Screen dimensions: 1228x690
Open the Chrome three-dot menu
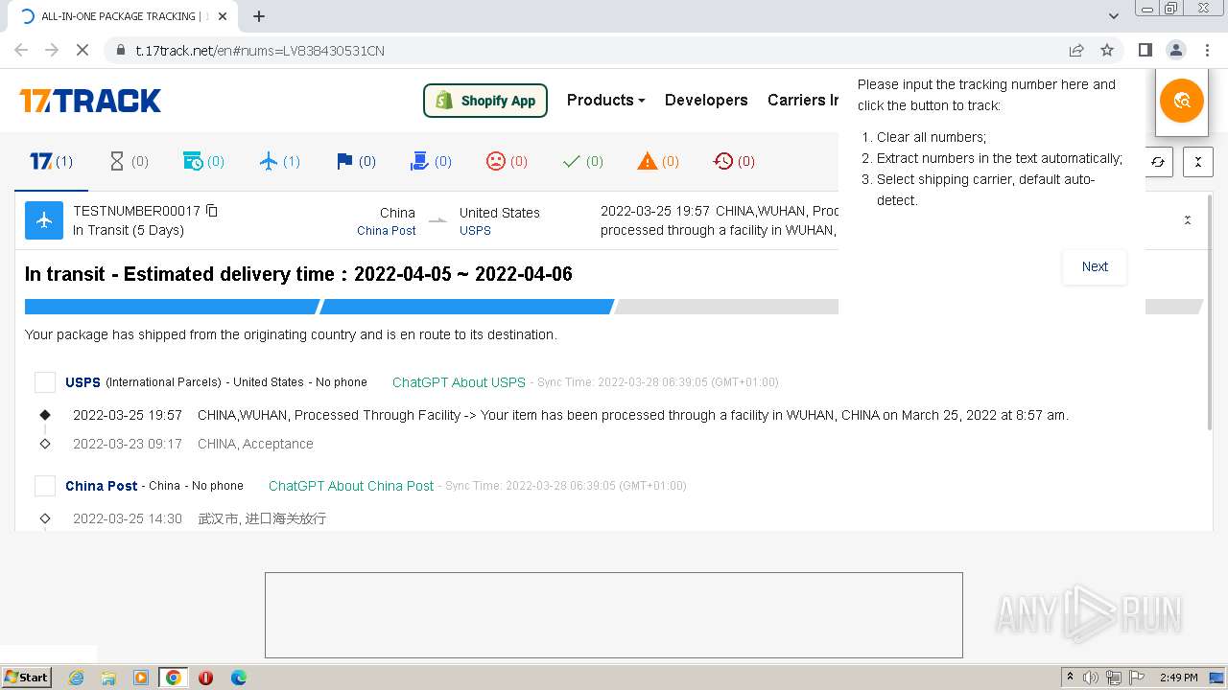coord(1206,50)
